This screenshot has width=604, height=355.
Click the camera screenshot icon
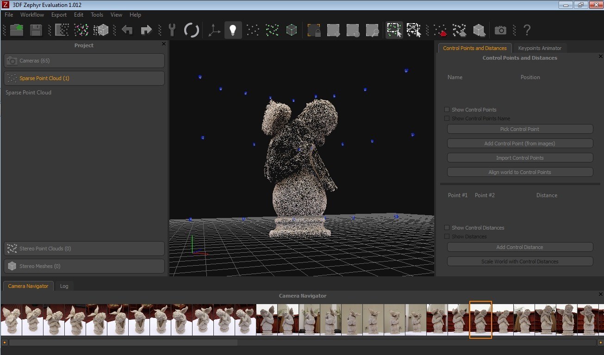pyautogui.click(x=500, y=30)
